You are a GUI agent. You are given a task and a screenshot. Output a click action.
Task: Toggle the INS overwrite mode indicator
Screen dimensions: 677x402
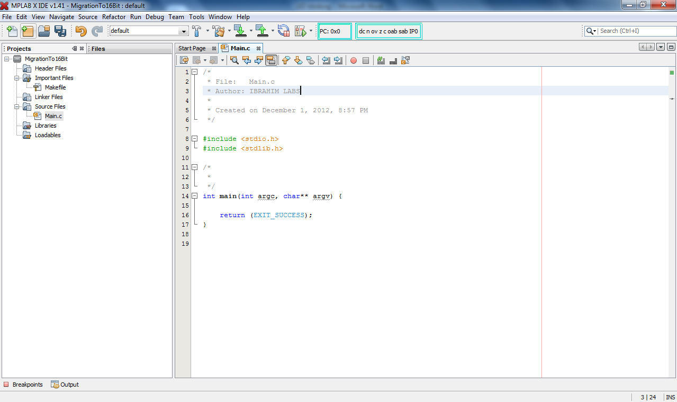point(670,397)
